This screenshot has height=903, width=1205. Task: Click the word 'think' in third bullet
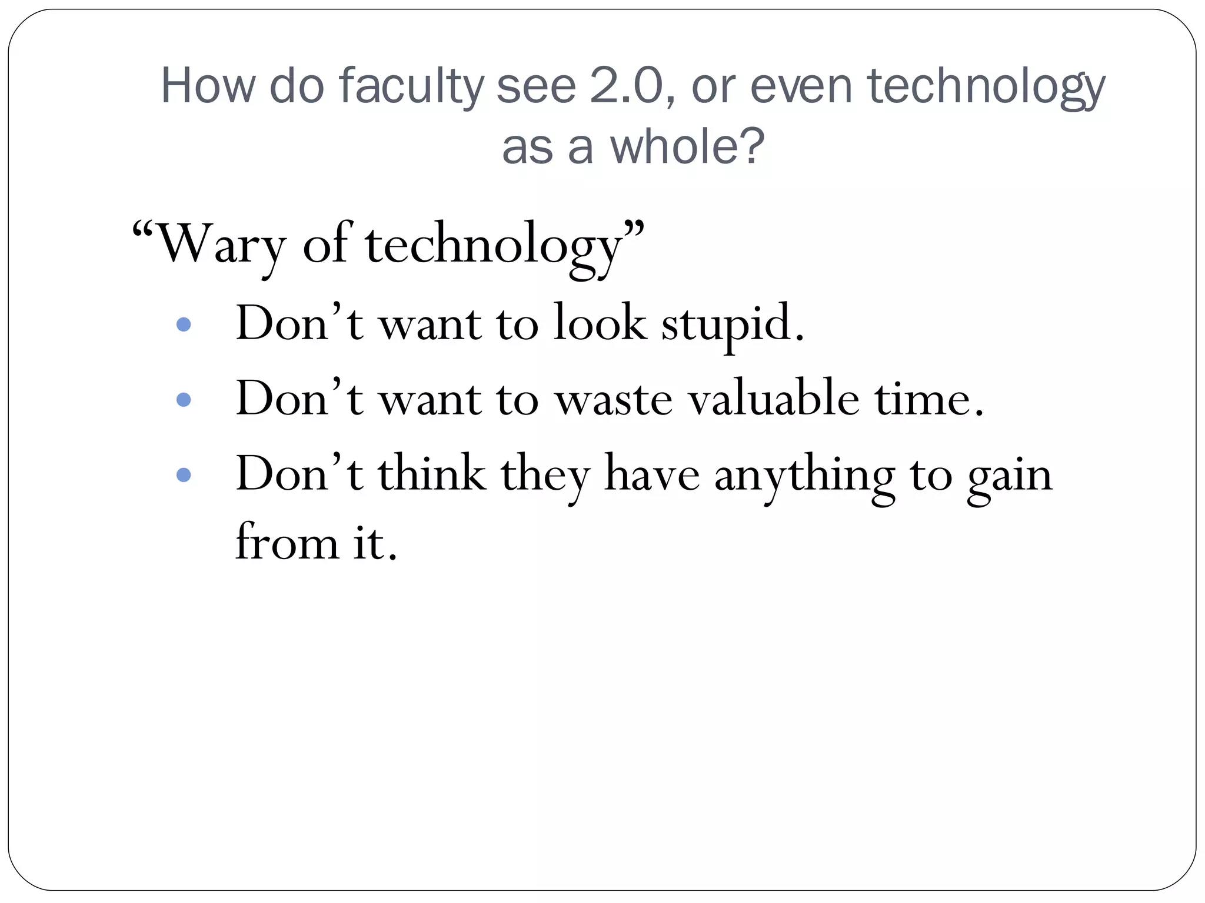coord(431,474)
